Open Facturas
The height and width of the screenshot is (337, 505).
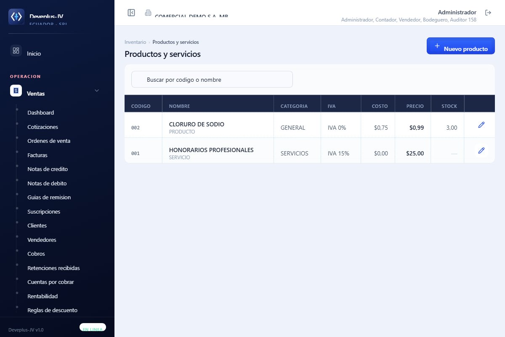(x=37, y=155)
